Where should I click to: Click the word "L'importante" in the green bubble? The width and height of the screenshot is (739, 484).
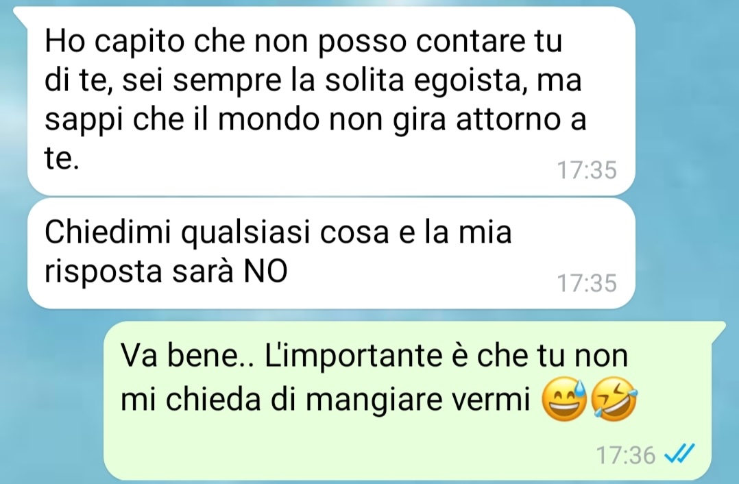(x=354, y=356)
